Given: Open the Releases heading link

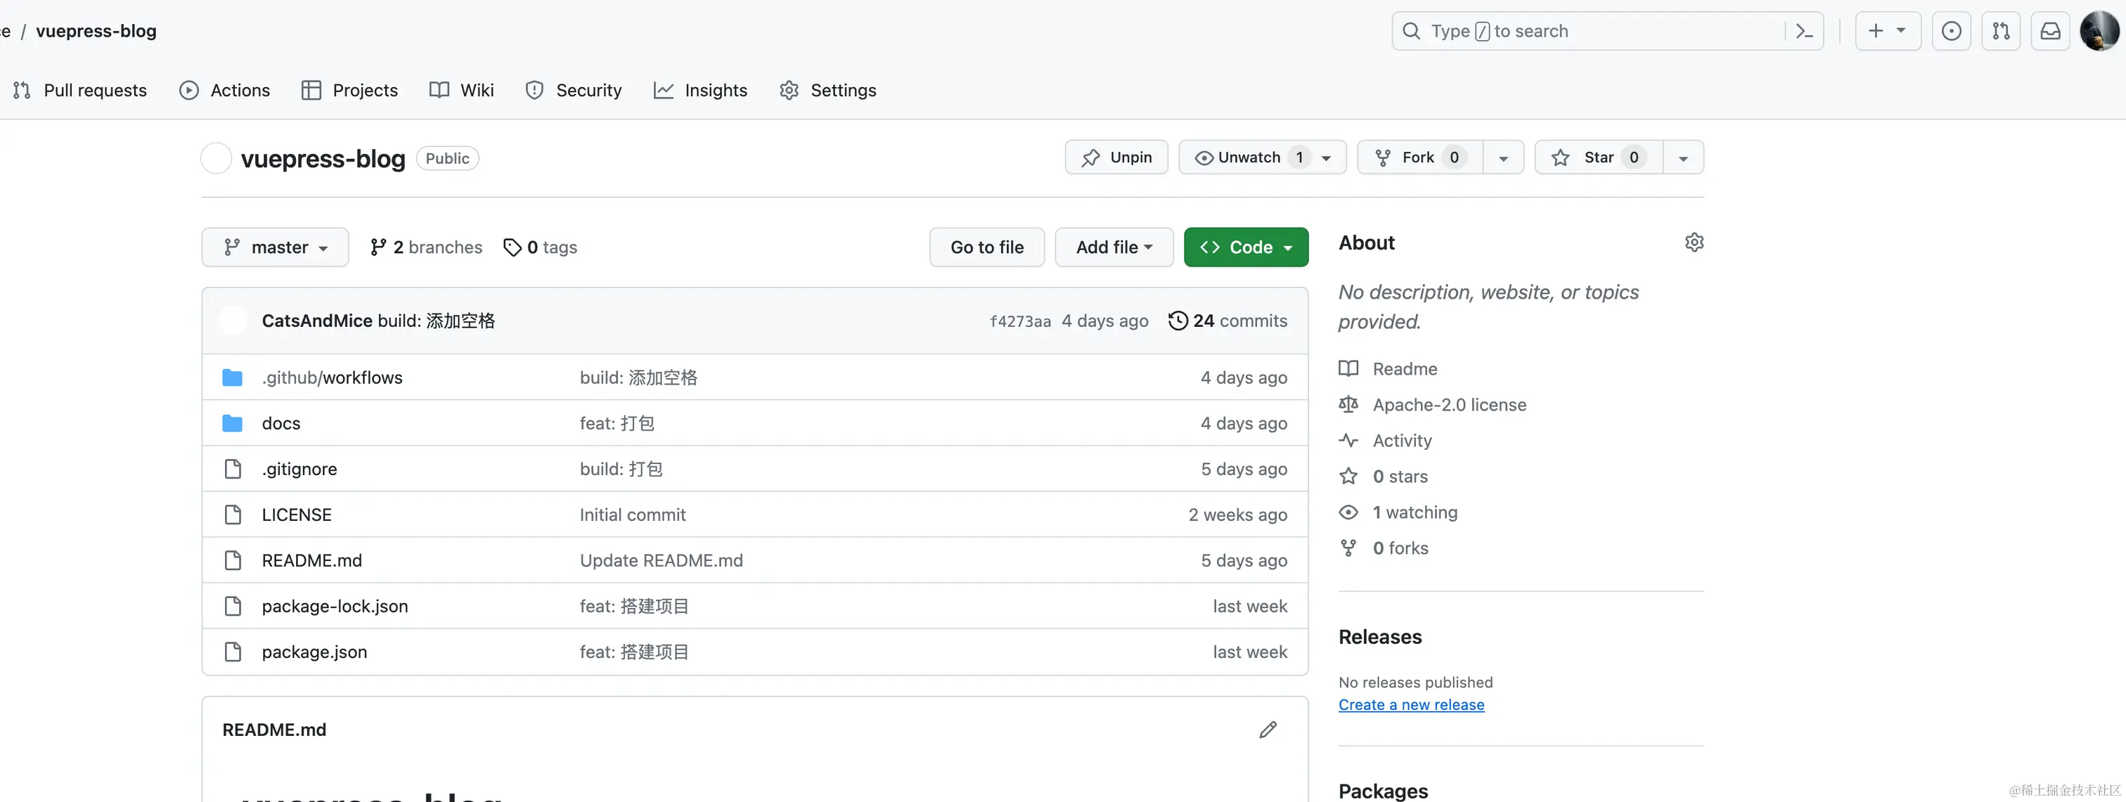Looking at the screenshot, I should [x=1380, y=637].
